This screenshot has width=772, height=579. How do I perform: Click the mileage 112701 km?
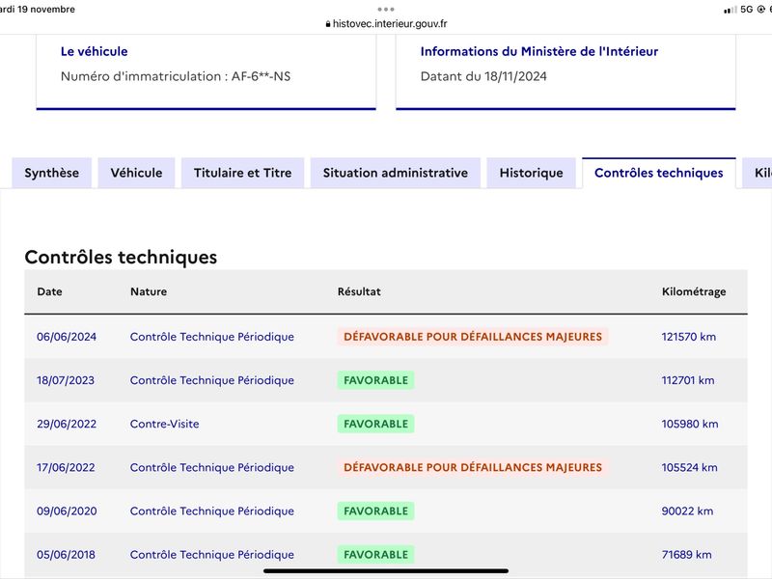[x=688, y=380]
